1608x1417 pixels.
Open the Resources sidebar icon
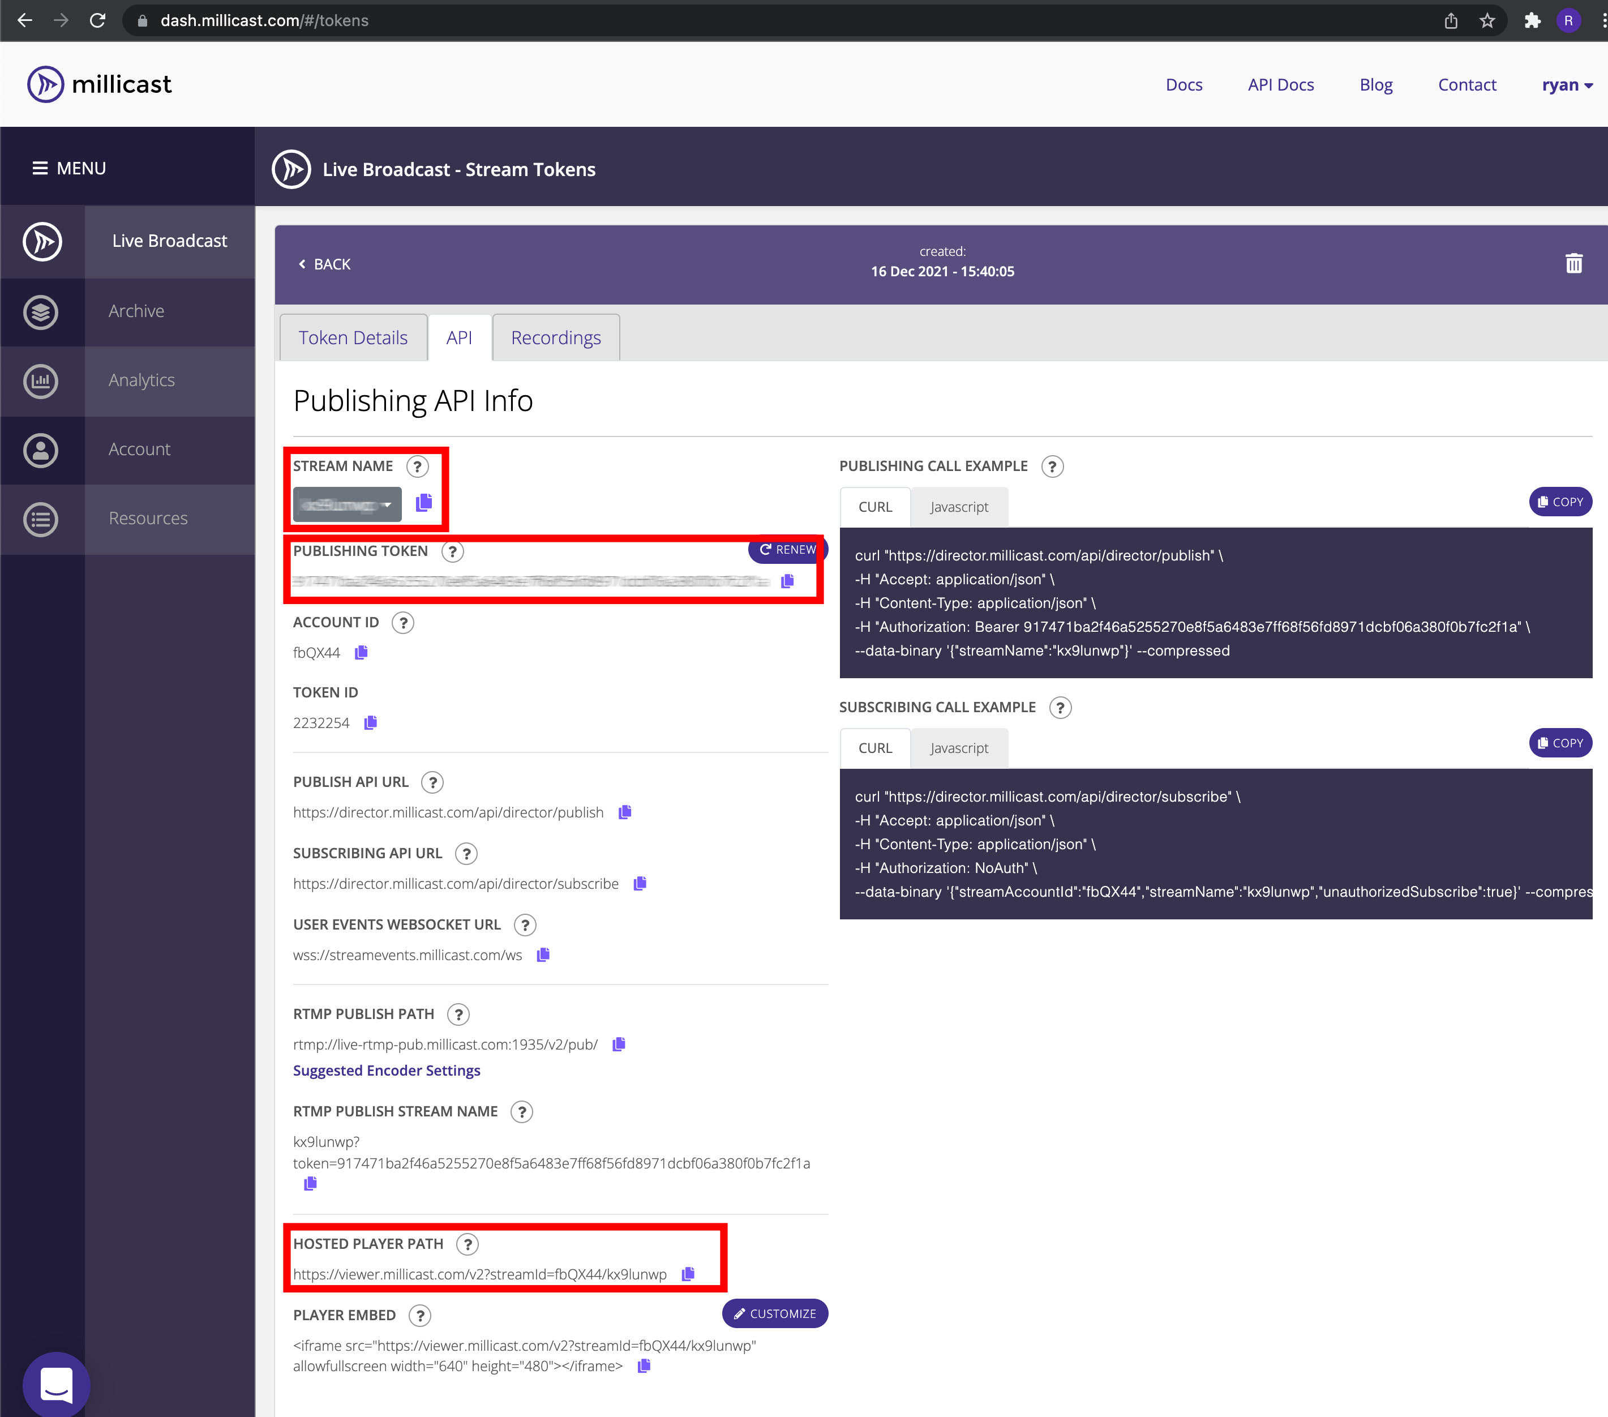41,519
